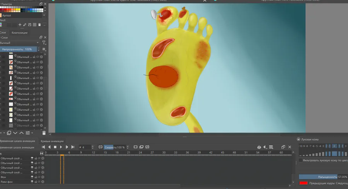Play the animation
The image size is (348, 189).
(61, 147)
